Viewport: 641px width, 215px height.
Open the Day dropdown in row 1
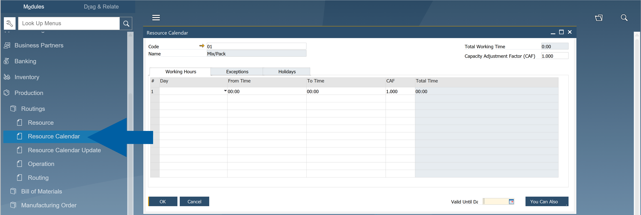coord(225,91)
